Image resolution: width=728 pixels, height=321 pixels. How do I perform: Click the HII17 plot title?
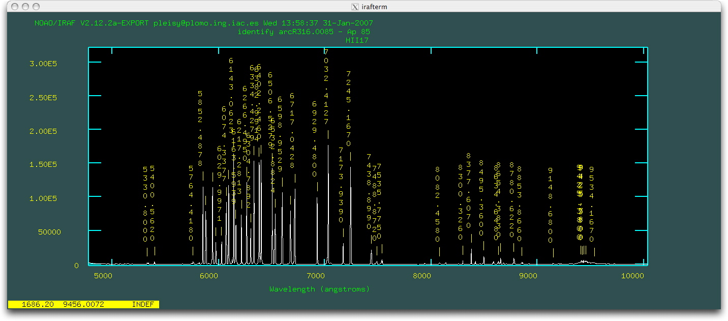click(x=357, y=40)
